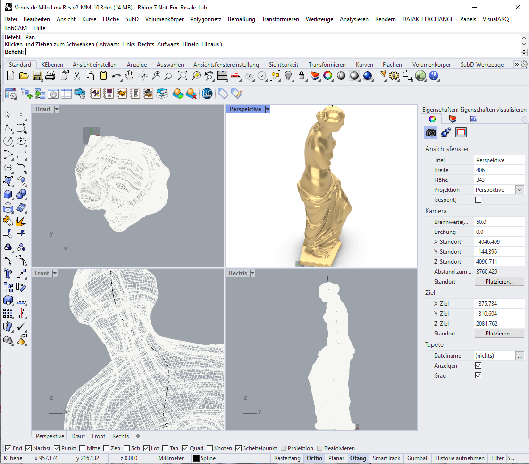Uncheck the Quad object snap

pyautogui.click(x=185, y=448)
